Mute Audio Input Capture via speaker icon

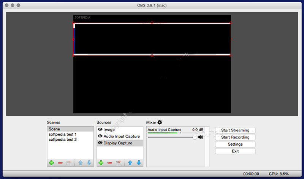pyautogui.click(x=201, y=137)
